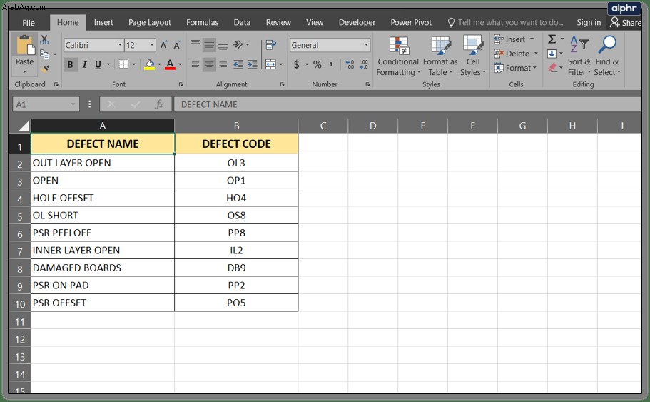650x402 pixels.
Task: Expand Font group dialog launcher
Action: [181, 84]
